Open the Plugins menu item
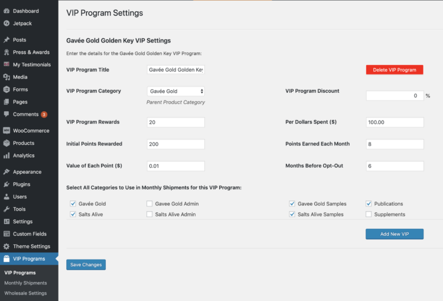This screenshot has width=443, height=301. point(29,185)
